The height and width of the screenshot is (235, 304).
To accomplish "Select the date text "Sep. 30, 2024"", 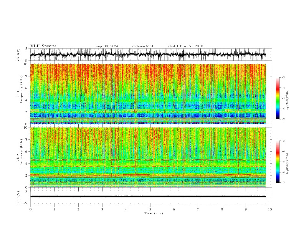I will (107, 46).
